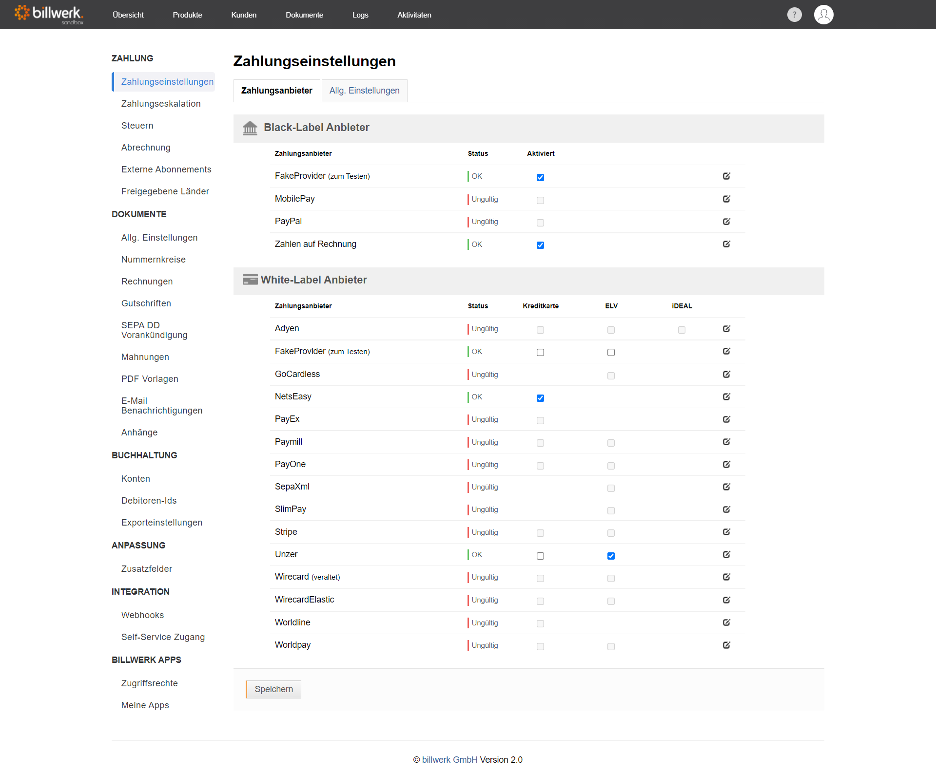
Task: Edit Worldpay provider settings icon
Action: 726,645
